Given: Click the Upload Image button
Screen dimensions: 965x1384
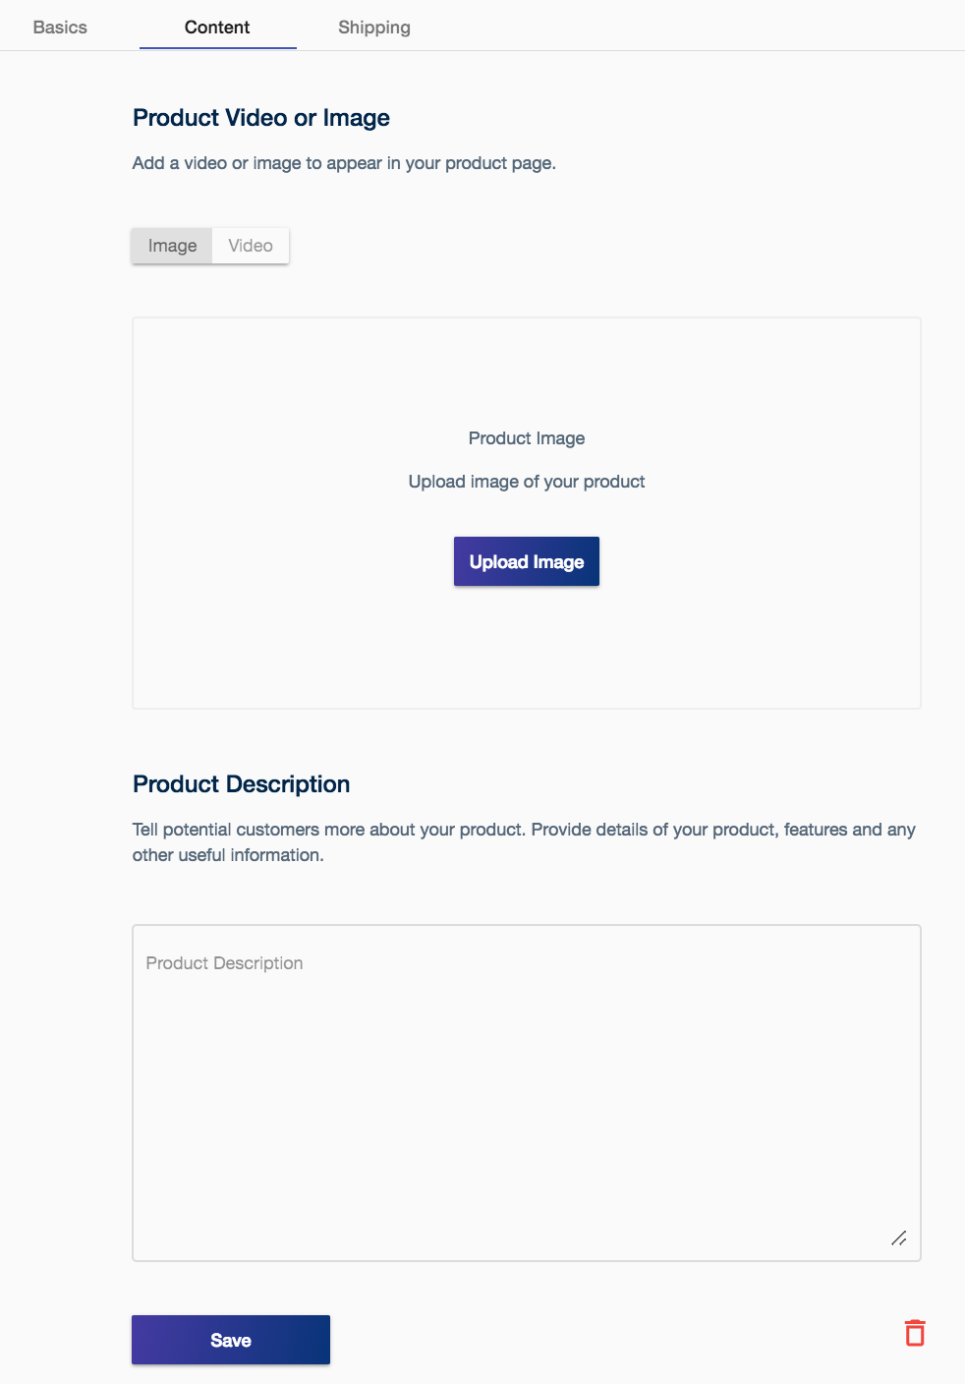Looking at the screenshot, I should pos(527,562).
